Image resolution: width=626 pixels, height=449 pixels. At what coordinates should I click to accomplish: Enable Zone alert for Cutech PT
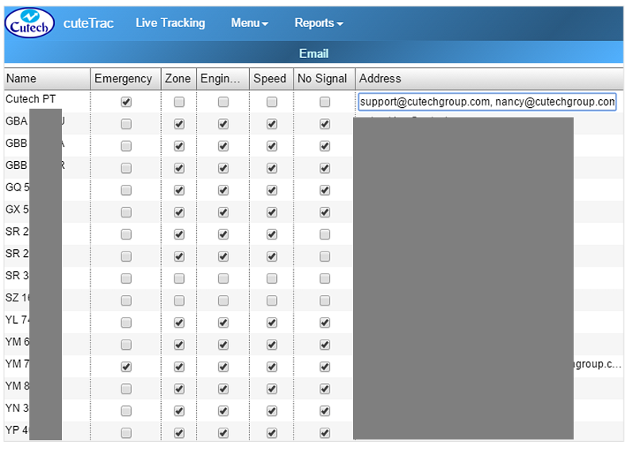(x=179, y=102)
